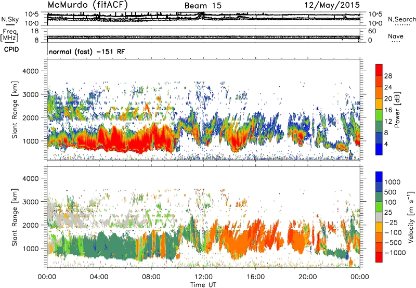416x288 pixels.
Task: Click the power range-time plot area
Action: [203, 110]
